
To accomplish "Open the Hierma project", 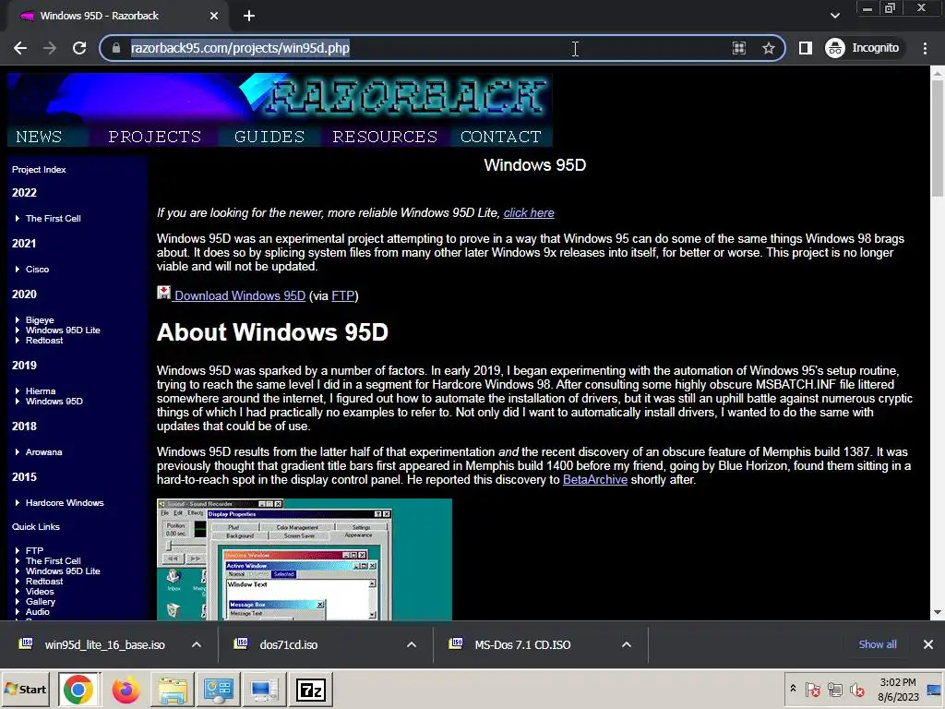I will point(41,391).
